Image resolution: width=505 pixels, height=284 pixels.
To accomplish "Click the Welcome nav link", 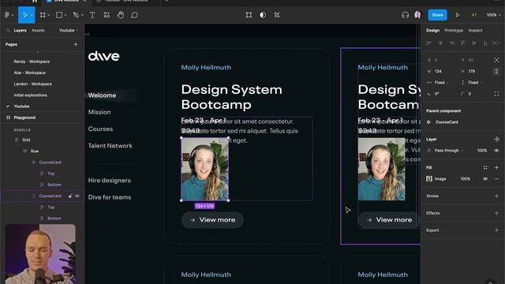I will [x=102, y=95].
